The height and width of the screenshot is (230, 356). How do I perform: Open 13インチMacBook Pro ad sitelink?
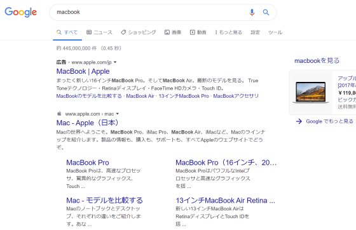(184, 96)
